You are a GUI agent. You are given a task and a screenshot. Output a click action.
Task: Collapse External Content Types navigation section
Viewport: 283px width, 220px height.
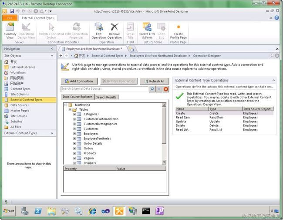click(52, 133)
